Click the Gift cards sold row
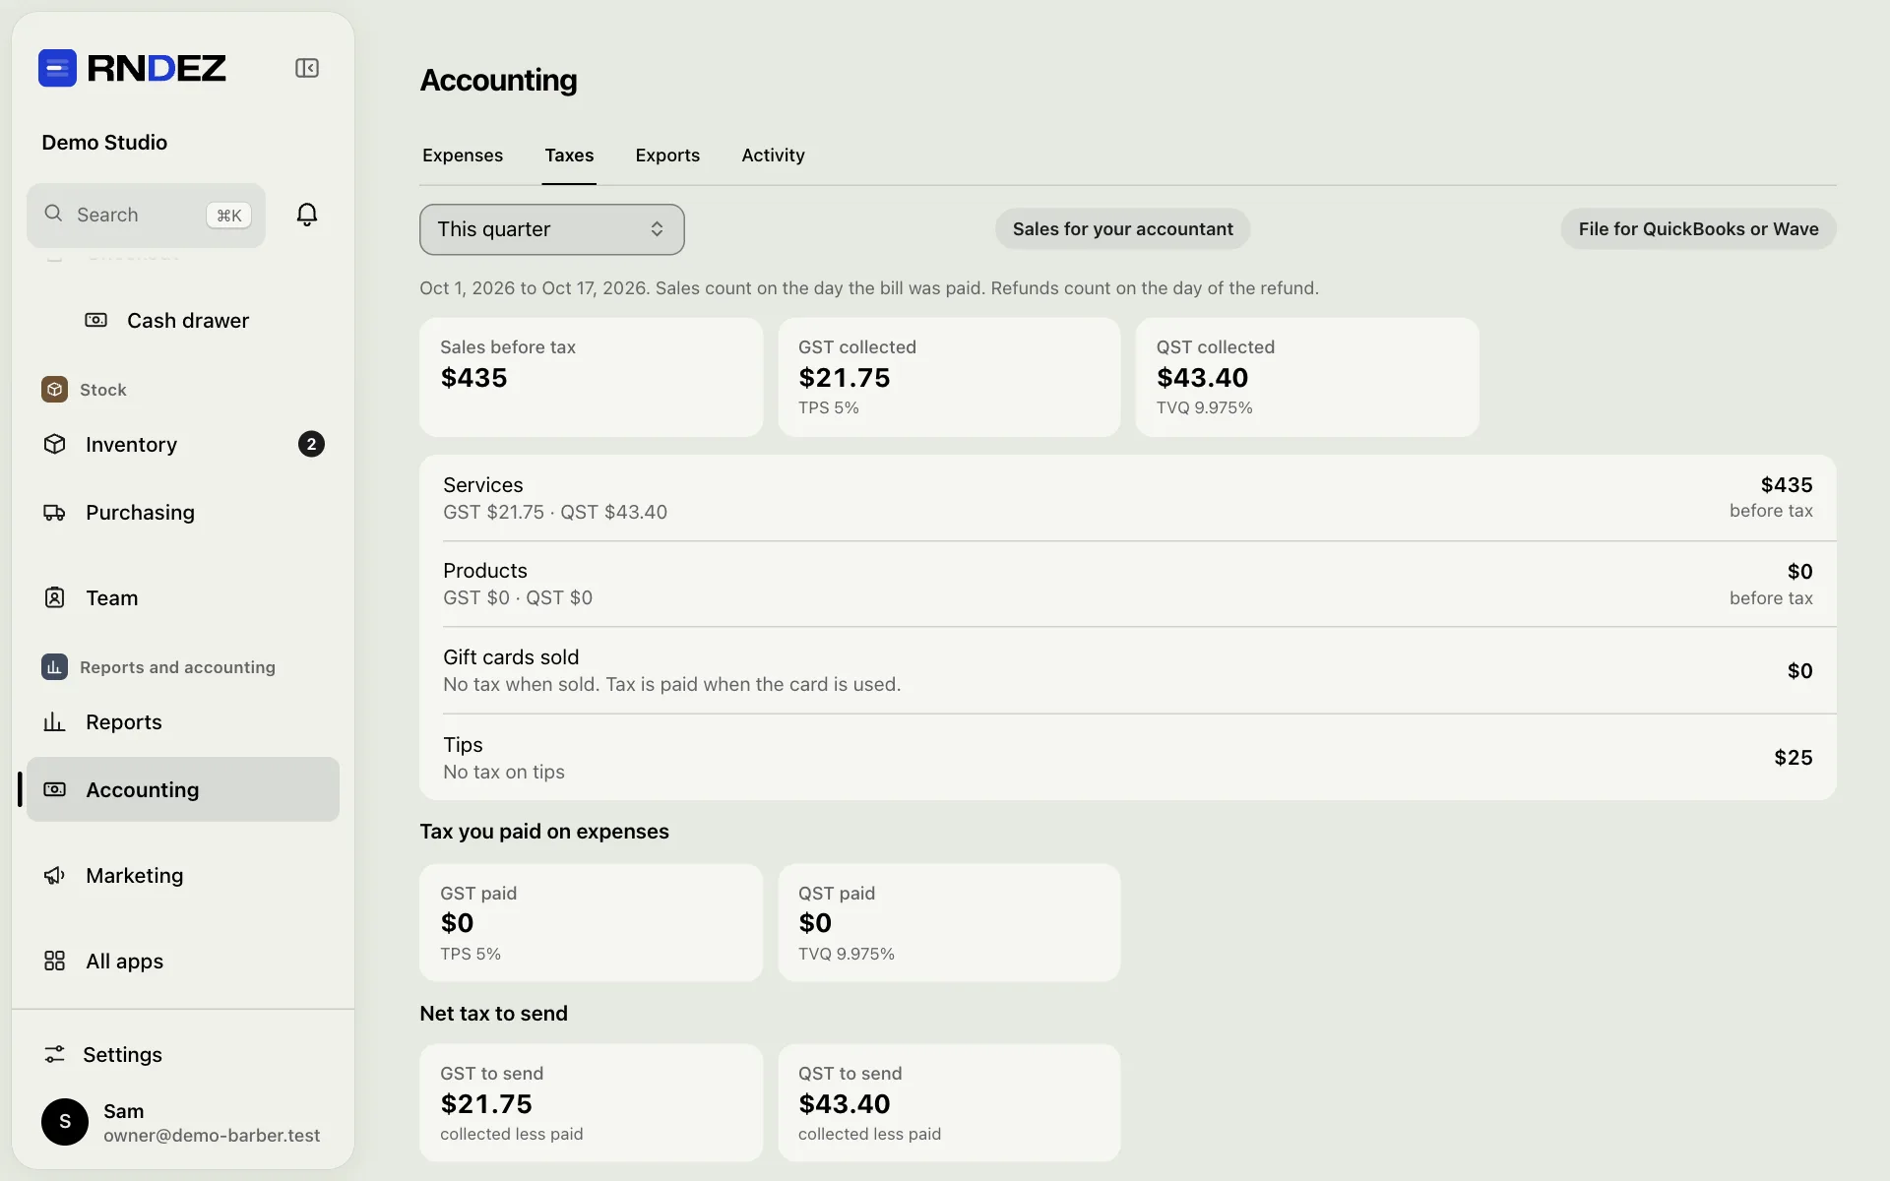 point(1128,670)
